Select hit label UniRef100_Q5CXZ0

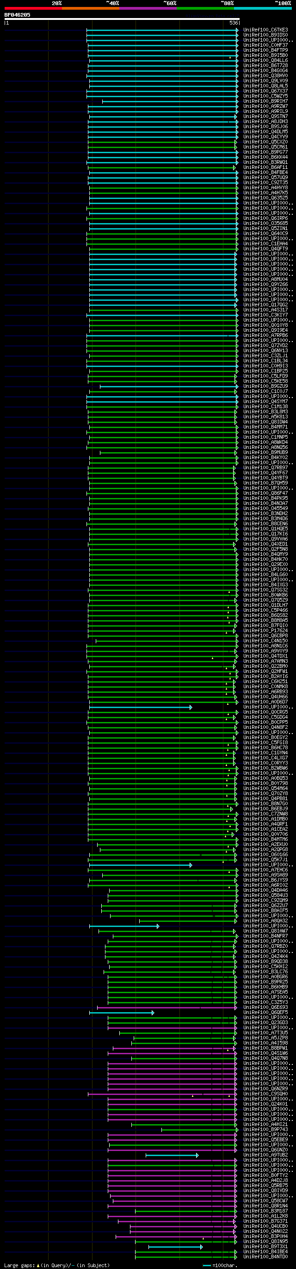[265, 142]
